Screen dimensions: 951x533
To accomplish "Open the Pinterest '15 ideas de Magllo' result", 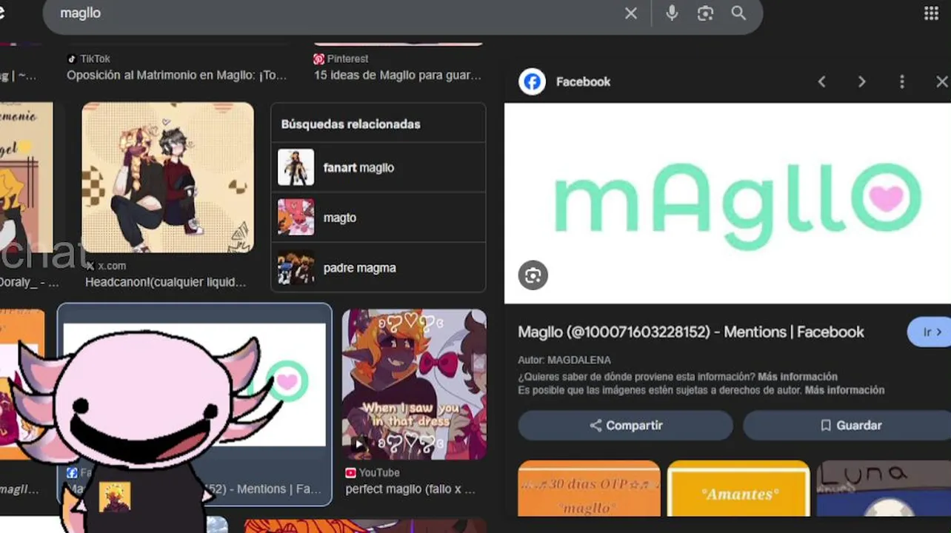I will [x=398, y=75].
